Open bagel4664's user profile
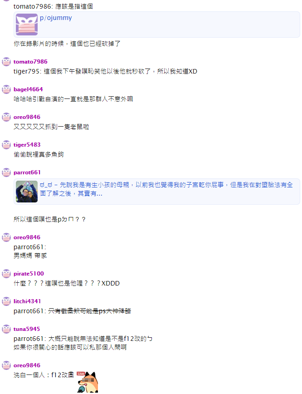 28,89
